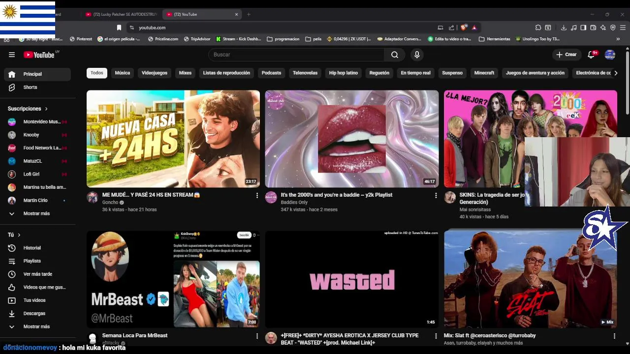Select the Podcasts filter chip
630x354 pixels.
(x=271, y=73)
